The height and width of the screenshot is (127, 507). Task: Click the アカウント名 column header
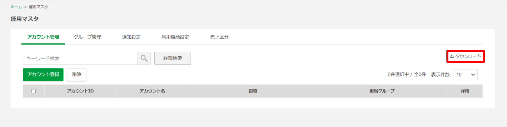point(152,91)
